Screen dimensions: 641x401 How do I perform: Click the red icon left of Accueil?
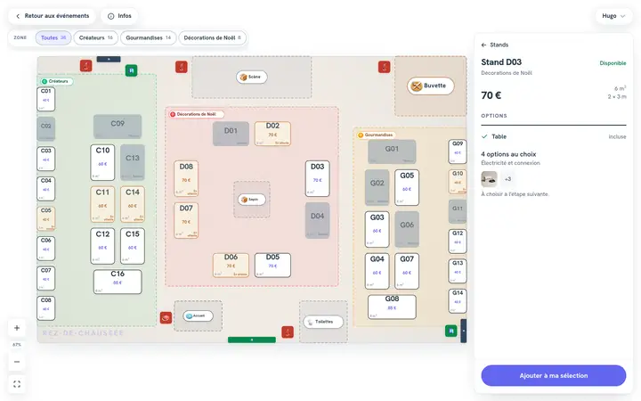[166, 317]
